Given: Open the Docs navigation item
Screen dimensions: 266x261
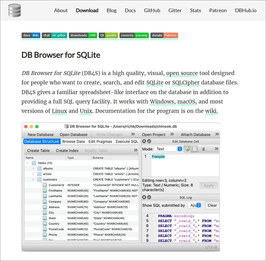Looking at the screenshot, I should 130,10.
